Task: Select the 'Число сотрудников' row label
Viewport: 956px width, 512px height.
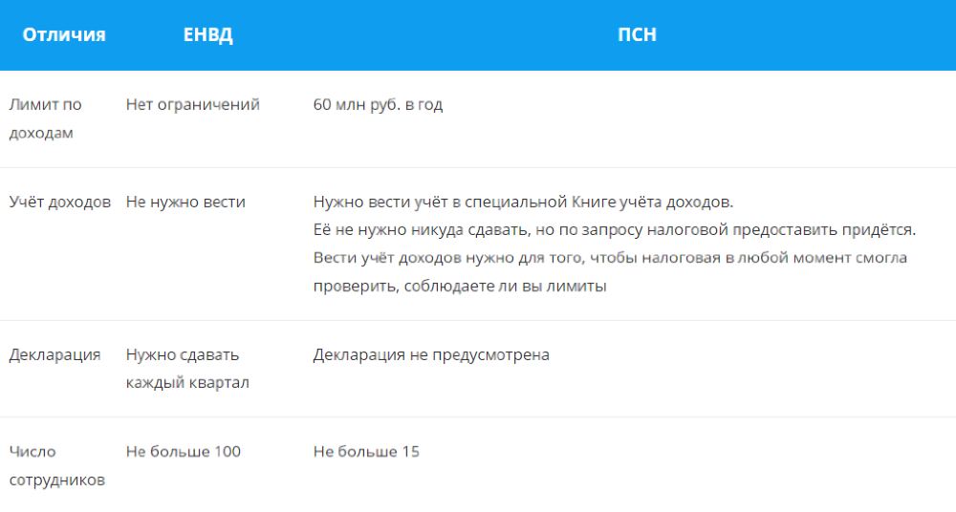Action: pyautogui.click(x=56, y=466)
